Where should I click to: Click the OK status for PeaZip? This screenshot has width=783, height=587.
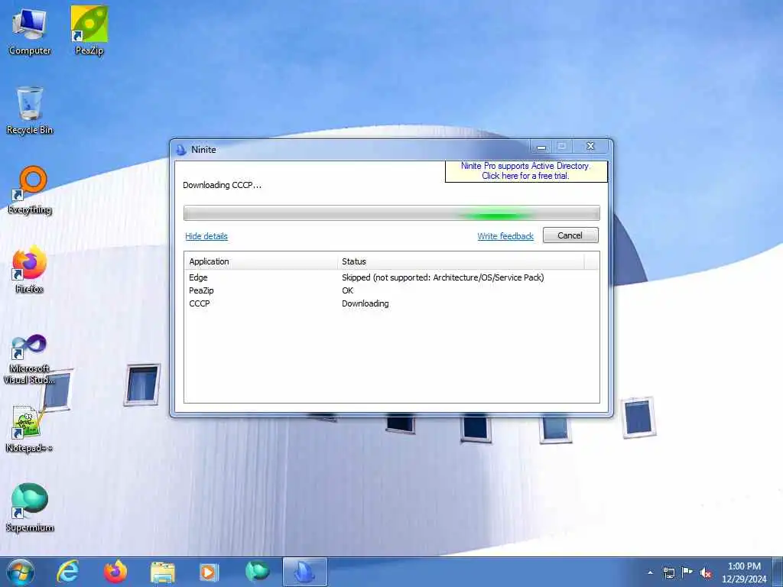tap(348, 290)
